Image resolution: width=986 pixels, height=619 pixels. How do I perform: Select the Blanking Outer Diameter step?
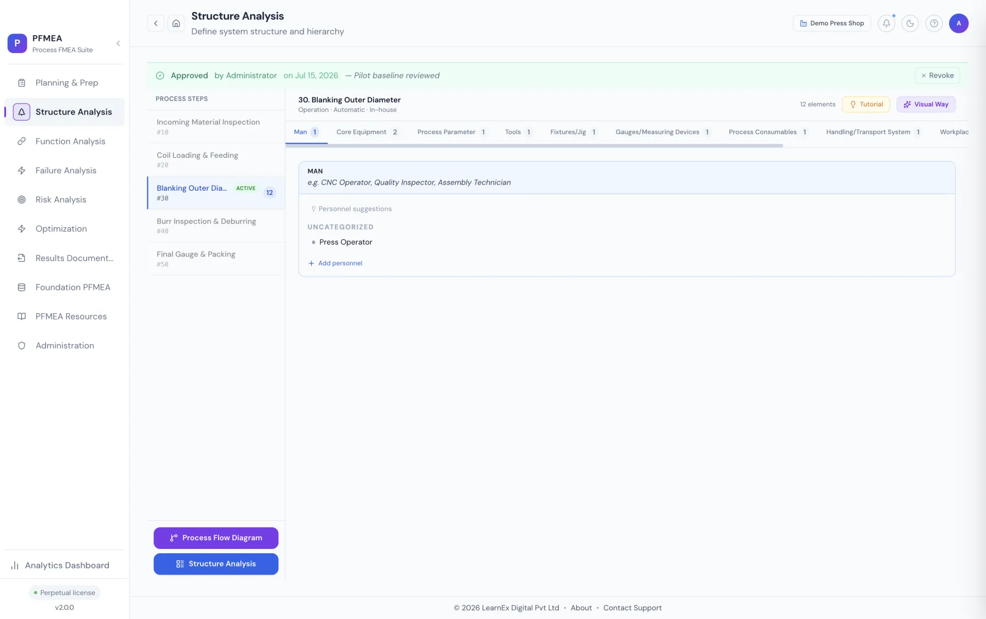(216, 193)
